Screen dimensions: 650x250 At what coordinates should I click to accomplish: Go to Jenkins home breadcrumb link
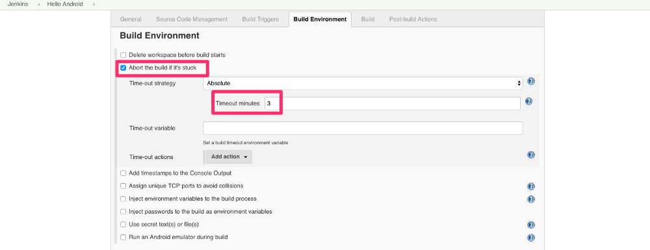click(x=18, y=4)
